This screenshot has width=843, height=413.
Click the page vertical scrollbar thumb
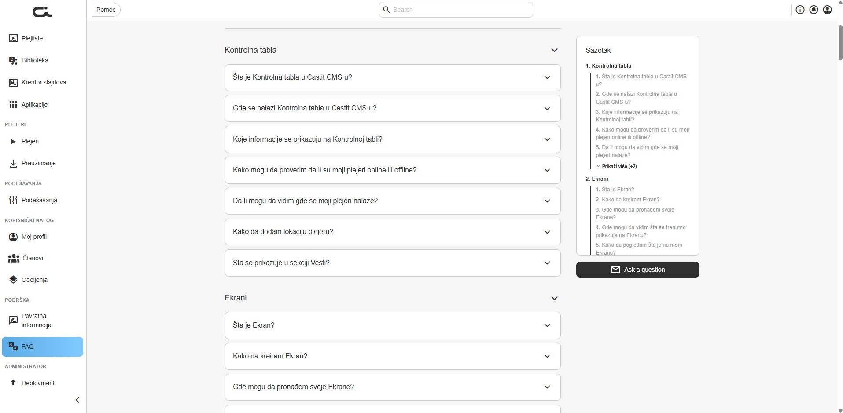click(x=840, y=43)
